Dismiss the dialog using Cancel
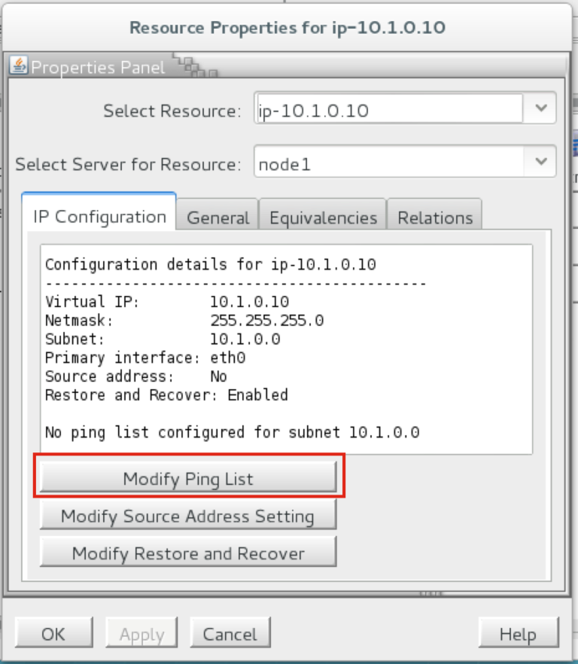Screen dimensions: 578x664 tap(230, 633)
